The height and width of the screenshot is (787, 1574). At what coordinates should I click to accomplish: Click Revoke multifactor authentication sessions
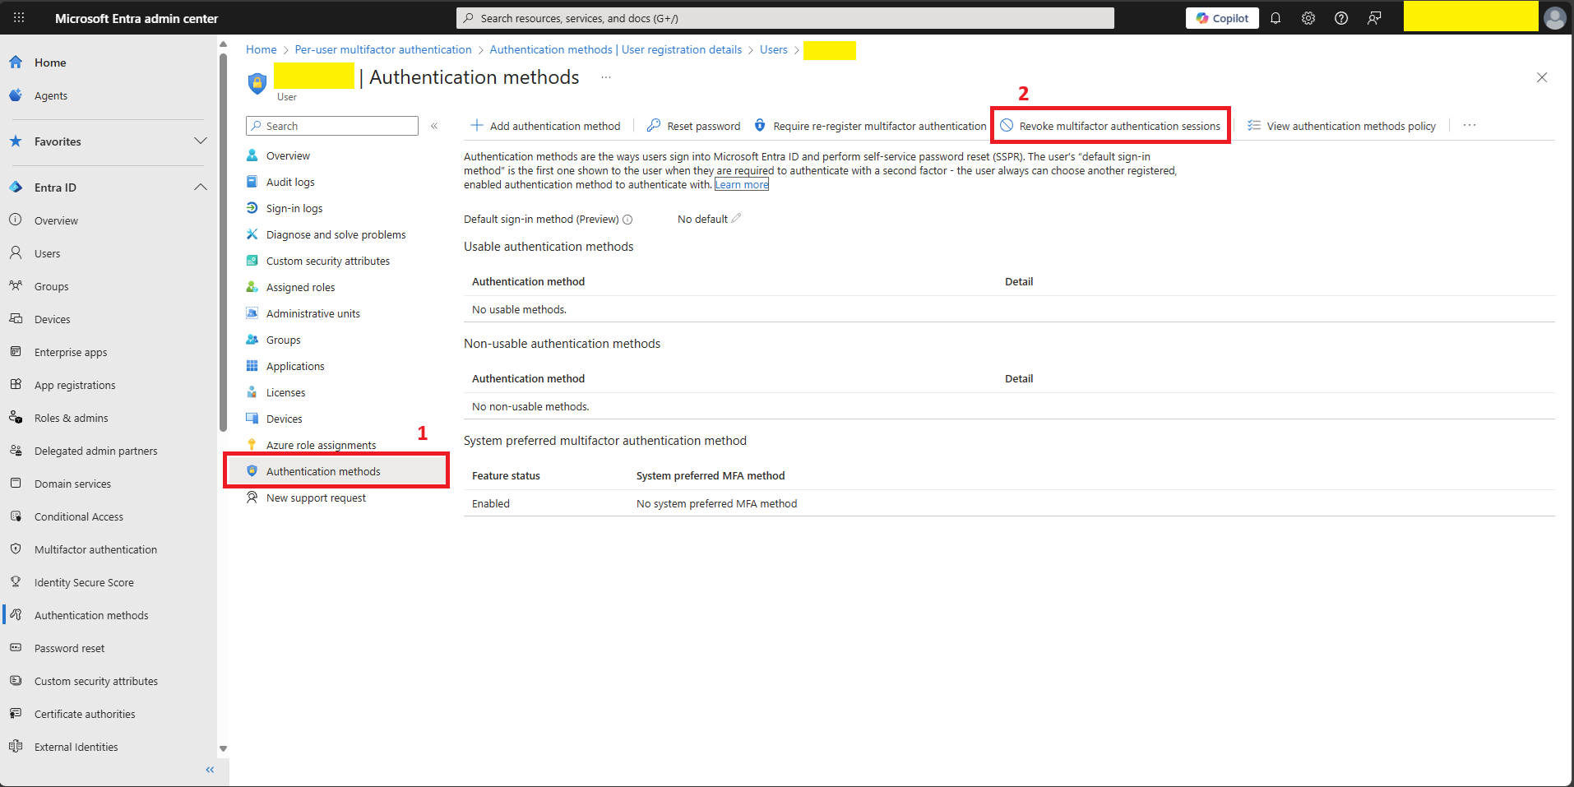click(x=1110, y=126)
